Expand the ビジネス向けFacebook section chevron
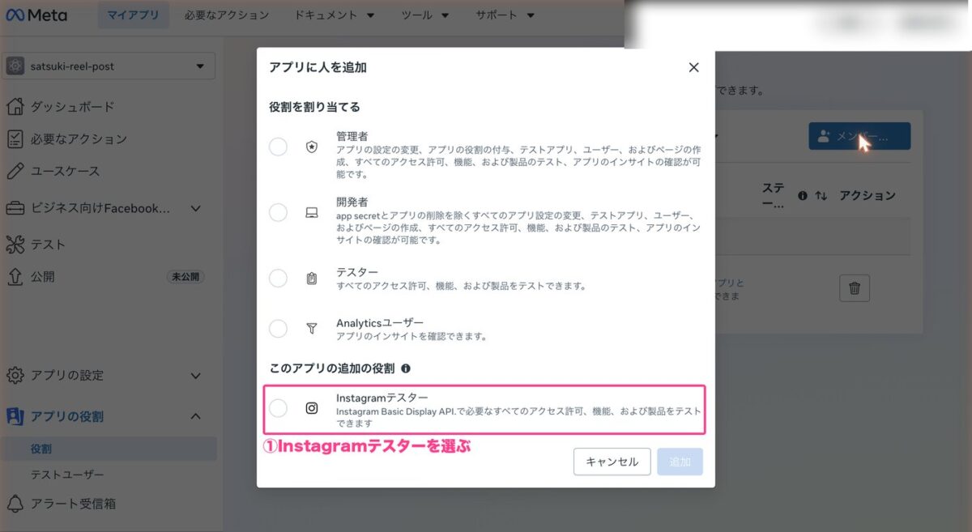Screen dimensions: 972x532 pos(195,208)
